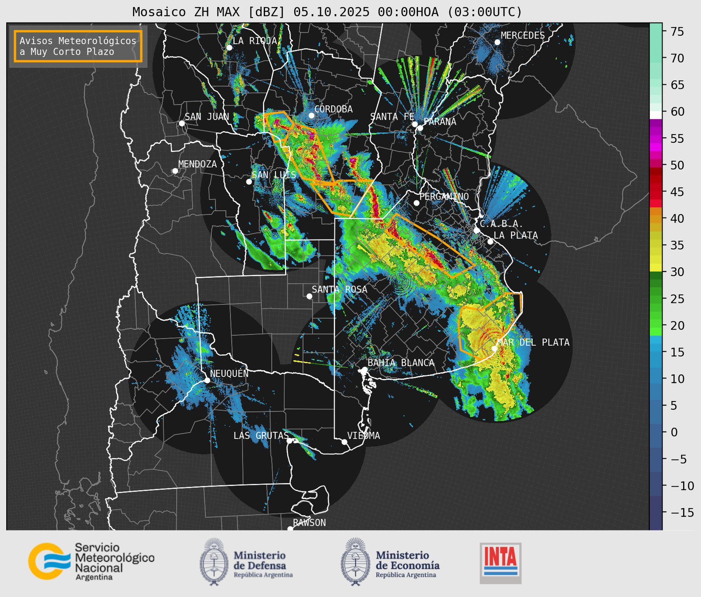
Task: Click the SAN JUAN label text
Action: pos(207,117)
